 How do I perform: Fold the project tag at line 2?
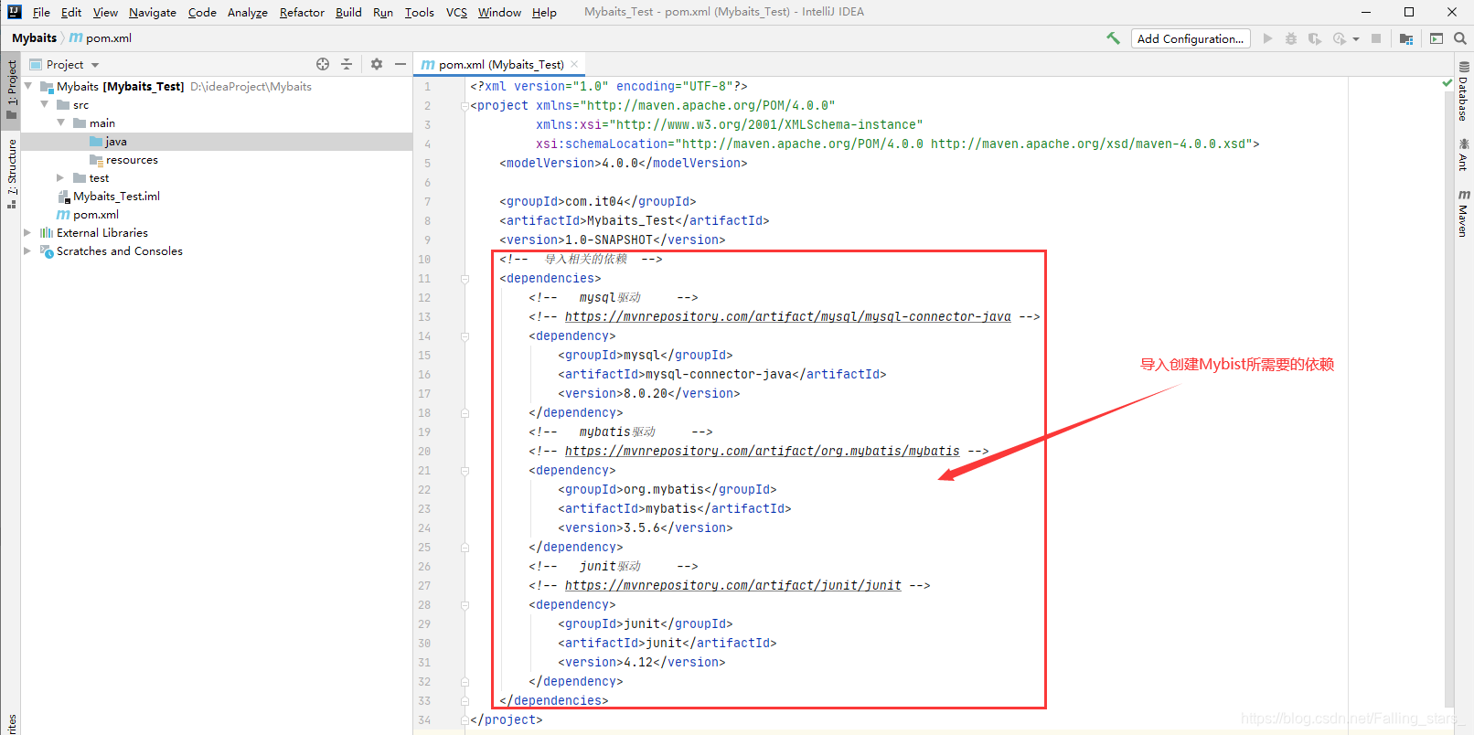pyautogui.click(x=465, y=106)
